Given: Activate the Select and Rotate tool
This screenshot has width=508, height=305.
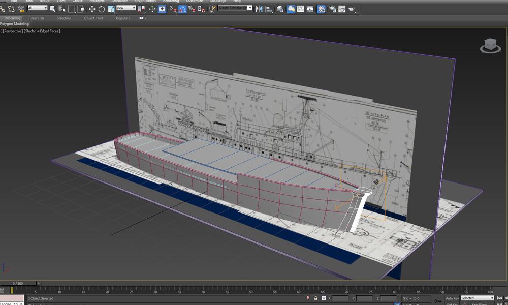Looking at the screenshot, I should pyautogui.click(x=102, y=8).
